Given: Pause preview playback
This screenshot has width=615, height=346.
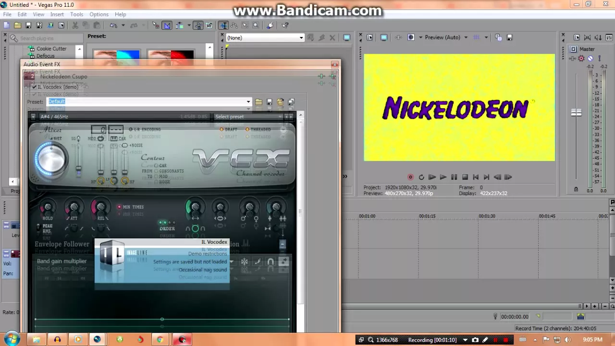Looking at the screenshot, I should (x=454, y=177).
